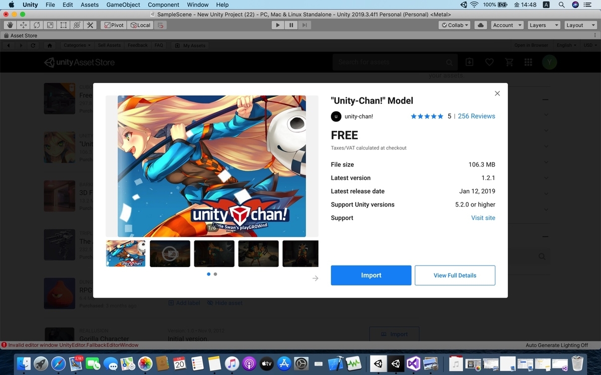Go forward in Asset Store browser
This screenshot has width=601, height=375.
[21, 45]
